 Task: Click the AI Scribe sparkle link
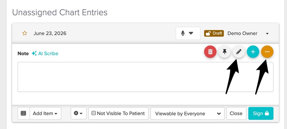coord(45,53)
